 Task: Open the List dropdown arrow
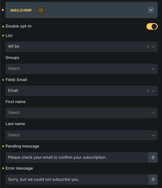point(153,47)
